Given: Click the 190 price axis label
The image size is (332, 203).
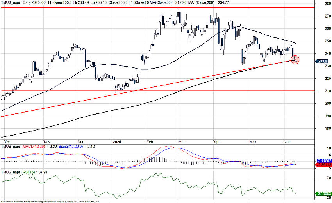Looking at the screenshot, I should [x=328, y=116].
